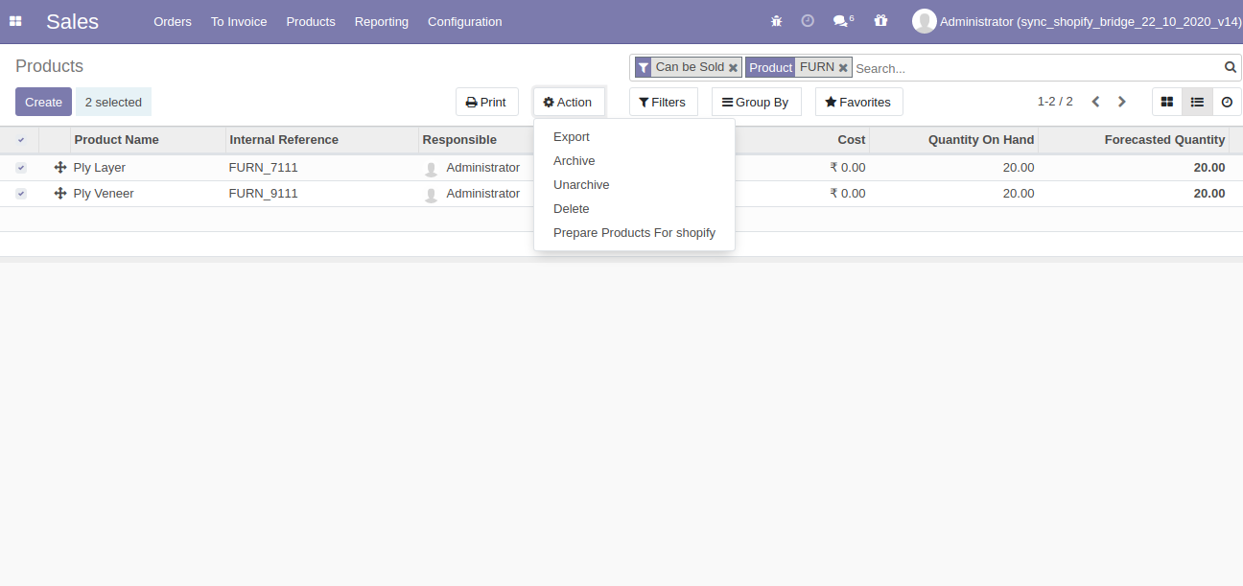The image size is (1243, 586).
Task: Uncheck the Ply Layer row checkbox
Action: (21, 168)
